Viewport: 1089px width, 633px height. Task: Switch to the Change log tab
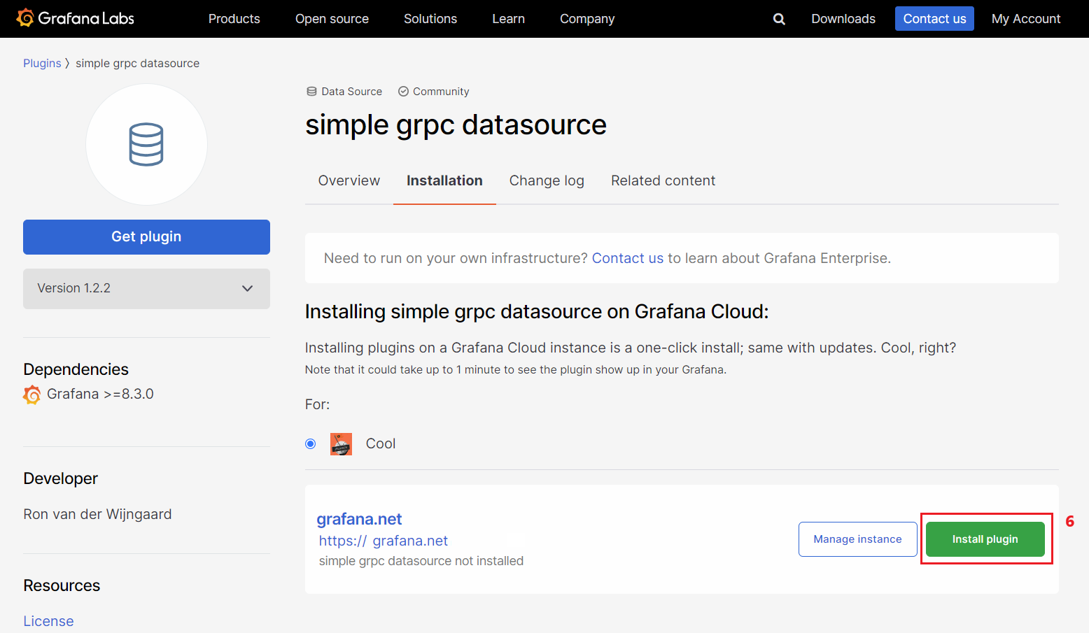tap(547, 180)
